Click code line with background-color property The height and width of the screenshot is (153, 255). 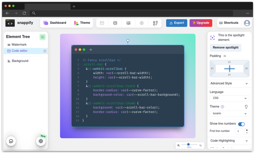click(x=136, y=95)
